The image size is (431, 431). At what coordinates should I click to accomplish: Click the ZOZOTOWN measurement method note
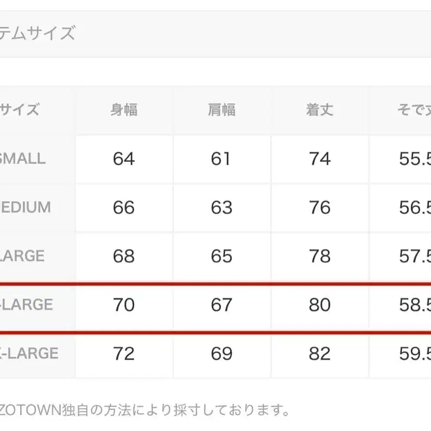point(144,410)
